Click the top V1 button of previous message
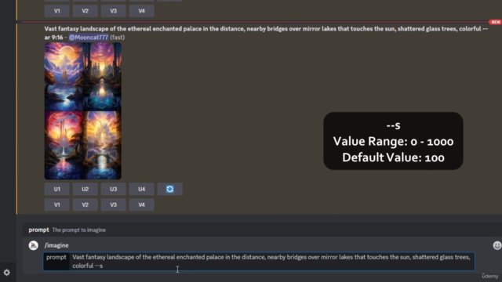Viewport: 502px width, 282px height. pyautogui.click(x=57, y=11)
